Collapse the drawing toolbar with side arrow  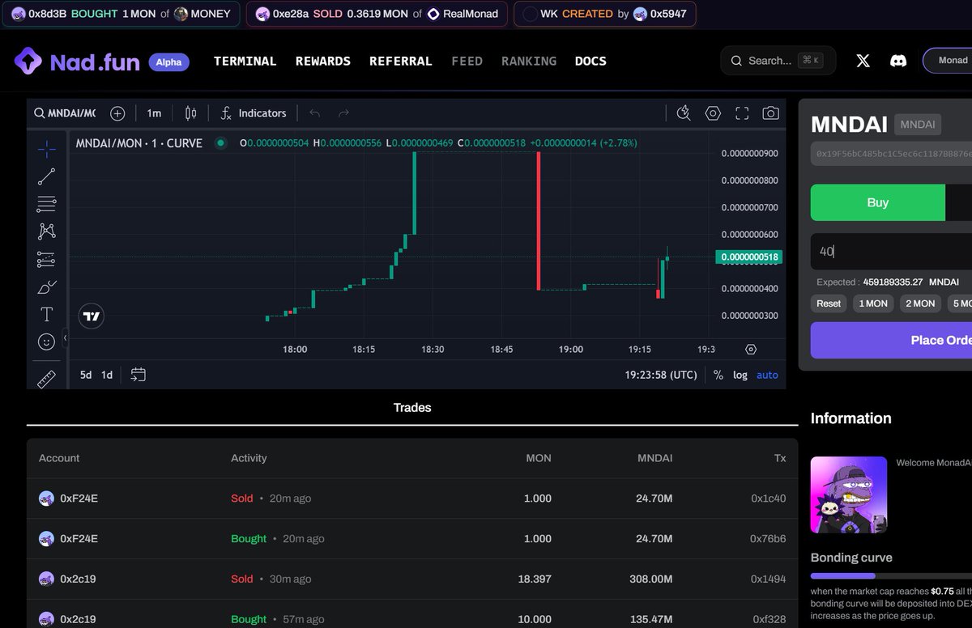[x=66, y=338]
